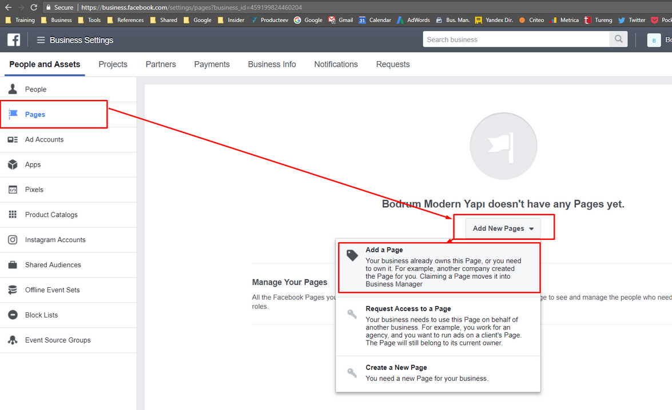Click the Product Catalogs grid icon
The image size is (672, 410).
(x=13, y=215)
